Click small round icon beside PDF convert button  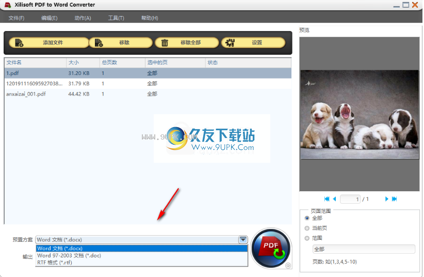click(288, 266)
